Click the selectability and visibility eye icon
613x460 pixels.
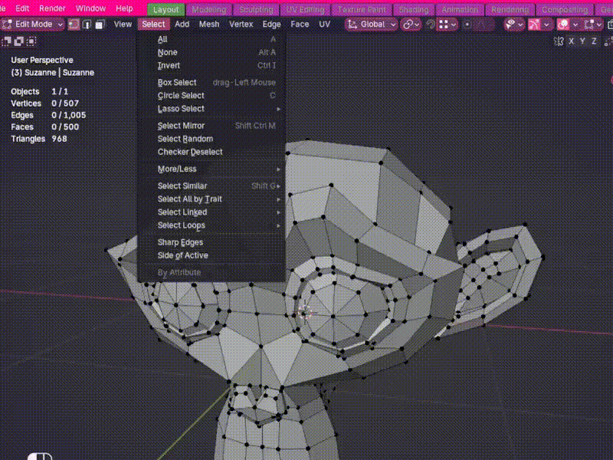coord(510,25)
